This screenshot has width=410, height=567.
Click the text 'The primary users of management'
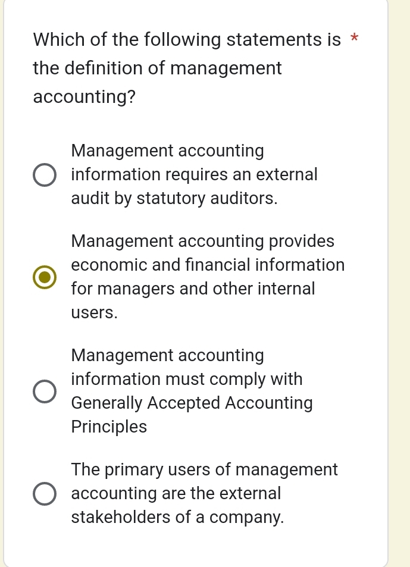coord(204,470)
